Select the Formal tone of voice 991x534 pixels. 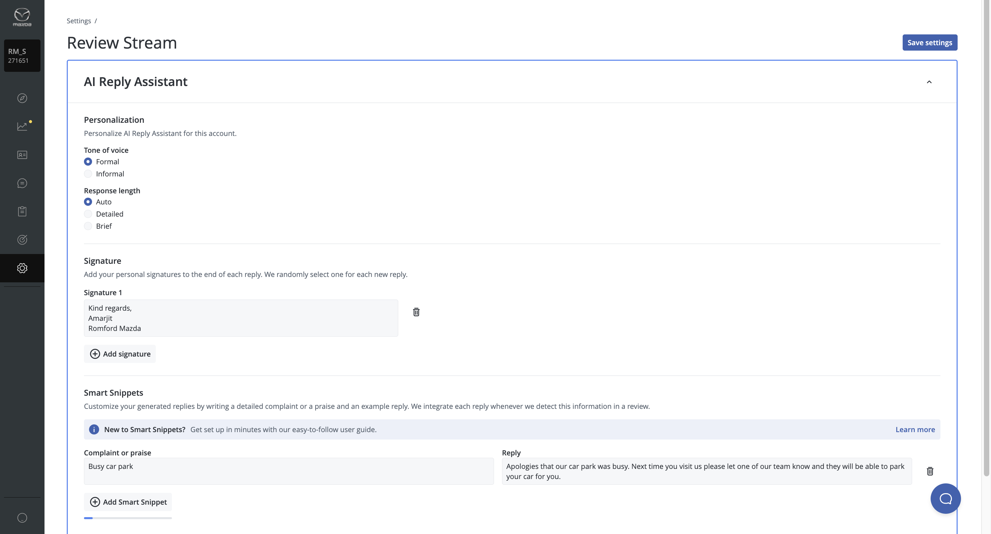click(88, 162)
